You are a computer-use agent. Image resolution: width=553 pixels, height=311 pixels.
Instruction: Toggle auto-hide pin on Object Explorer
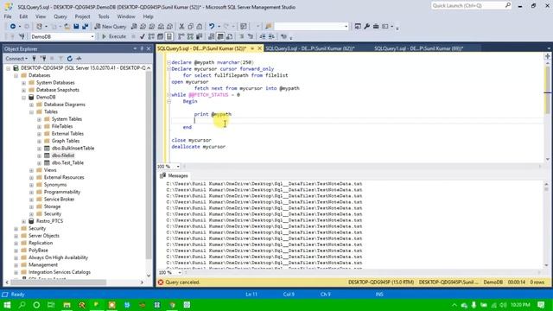pos(142,48)
